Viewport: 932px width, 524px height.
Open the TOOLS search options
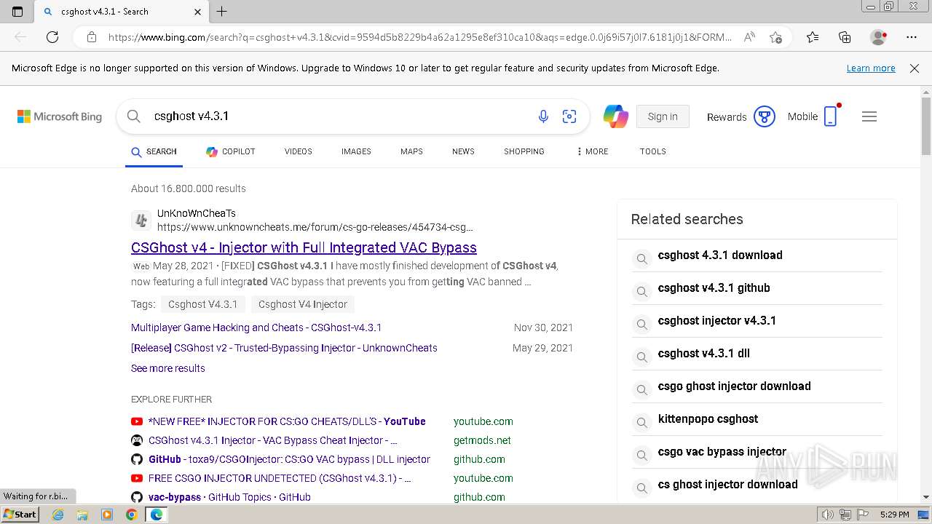click(x=653, y=151)
